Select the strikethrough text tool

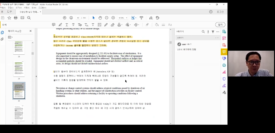[x=73, y=25]
